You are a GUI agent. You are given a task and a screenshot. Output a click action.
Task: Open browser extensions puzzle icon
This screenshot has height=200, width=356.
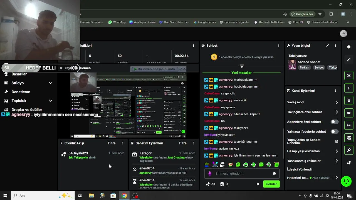point(331,14)
